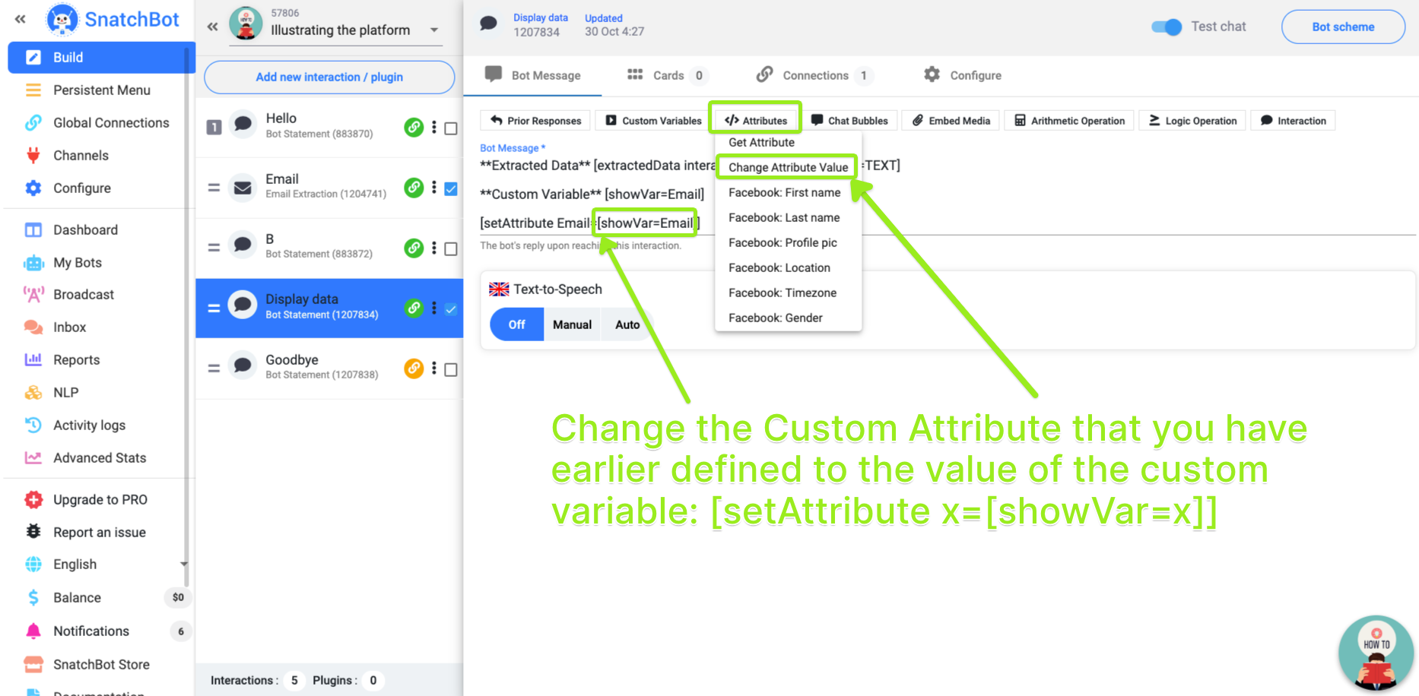Click the Activity logs history icon
This screenshot has height=696, width=1419.
point(33,426)
